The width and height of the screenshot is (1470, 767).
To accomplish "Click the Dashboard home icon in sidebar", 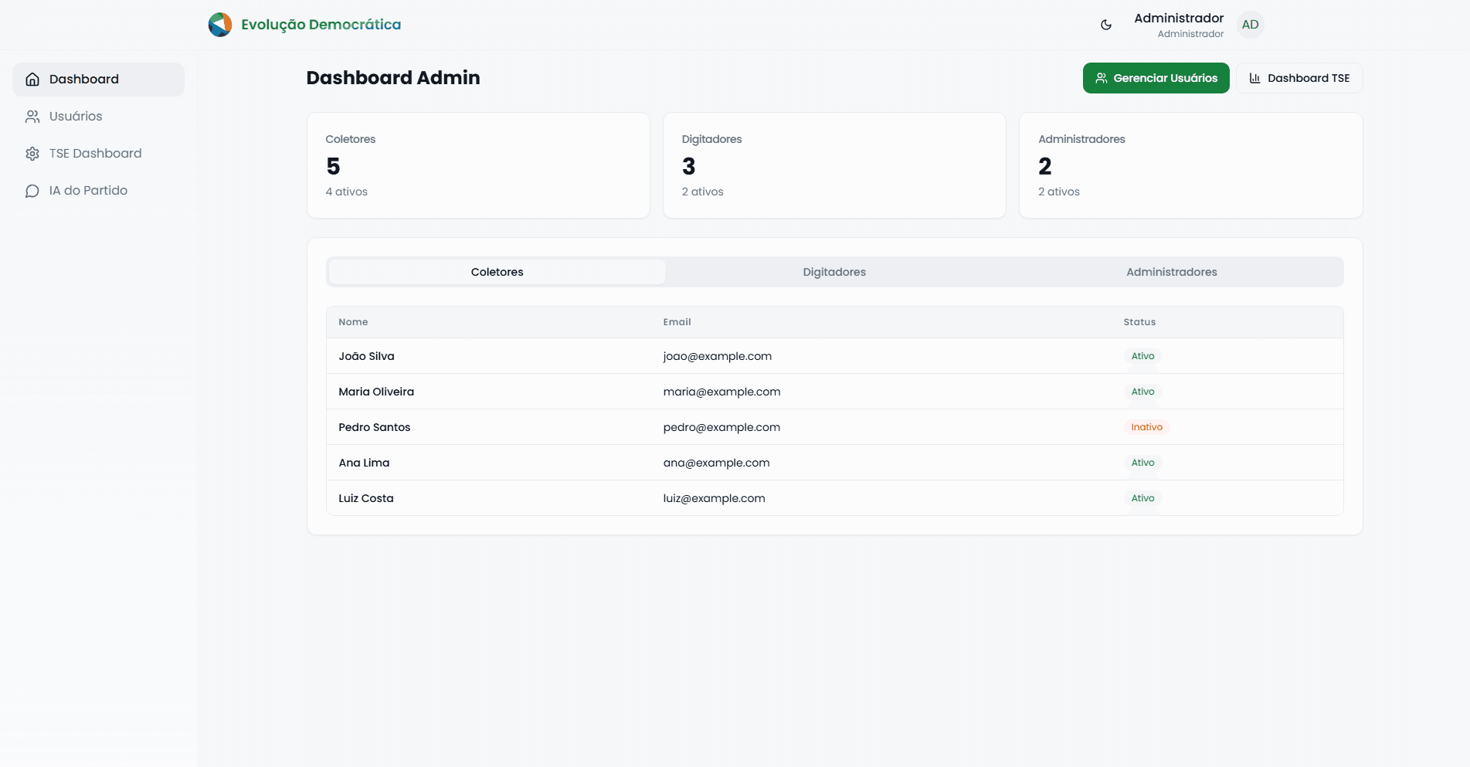I will click(x=32, y=80).
